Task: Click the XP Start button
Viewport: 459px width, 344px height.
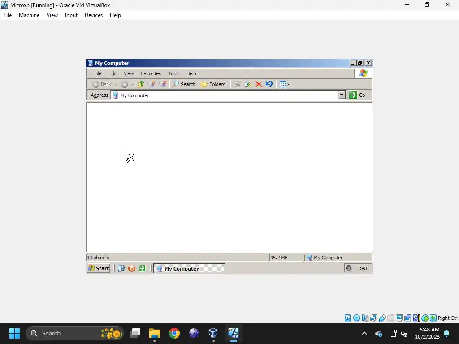Action: [99, 268]
